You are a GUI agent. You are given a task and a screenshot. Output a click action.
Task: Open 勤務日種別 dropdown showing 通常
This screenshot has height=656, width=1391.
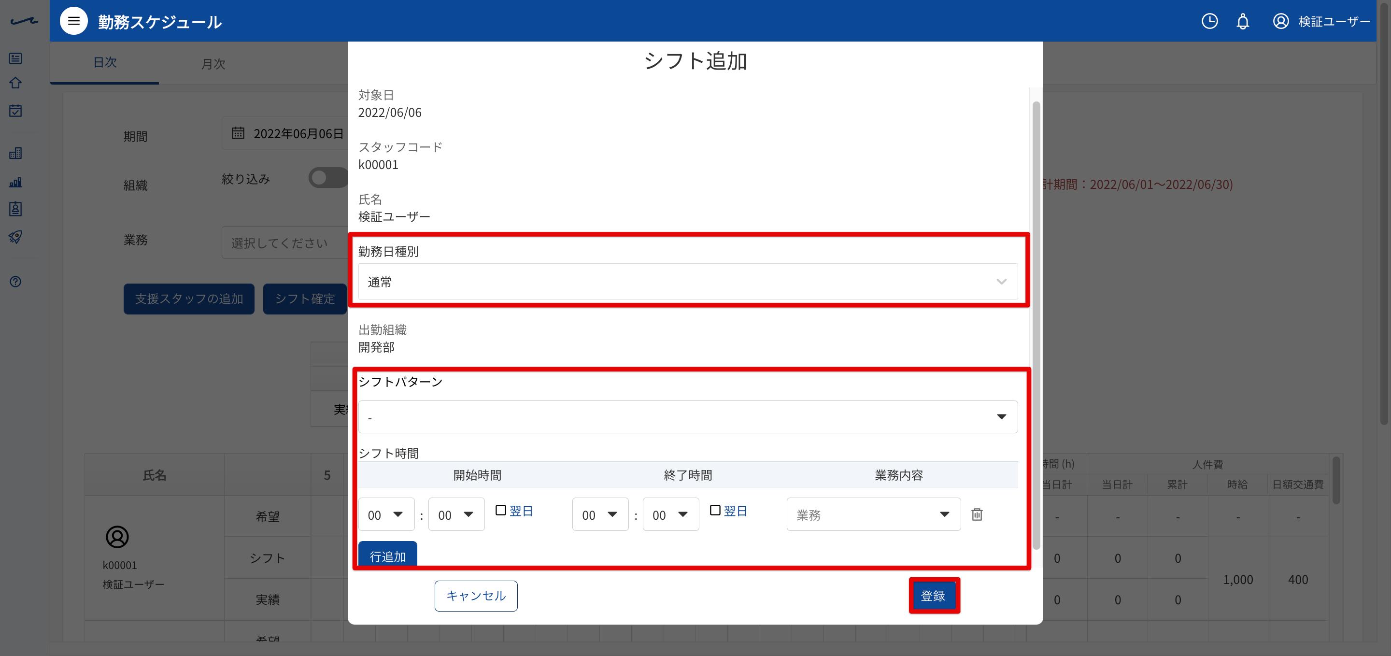(687, 281)
